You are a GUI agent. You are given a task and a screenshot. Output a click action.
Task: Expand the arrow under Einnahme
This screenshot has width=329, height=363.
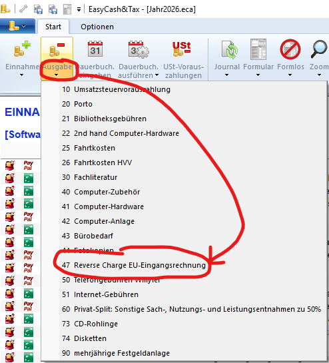click(22, 75)
